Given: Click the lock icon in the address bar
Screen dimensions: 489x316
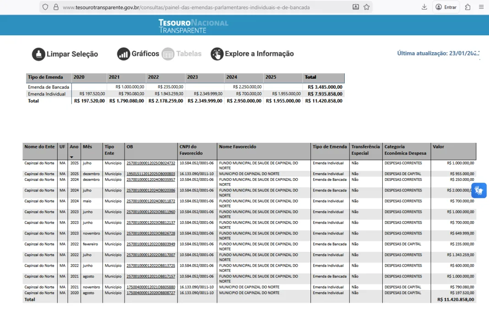Looking at the screenshot, I should (55, 7).
